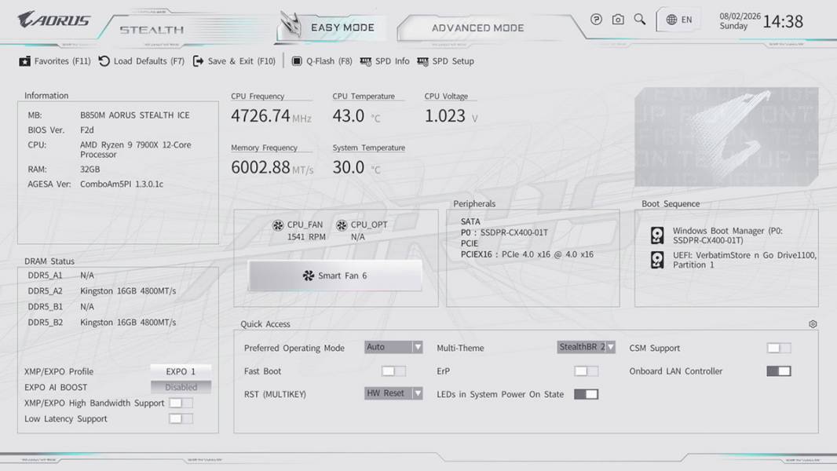Viewport: 837px width, 471px height.
Task: Open Favorites (F11)
Action: (x=55, y=61)
